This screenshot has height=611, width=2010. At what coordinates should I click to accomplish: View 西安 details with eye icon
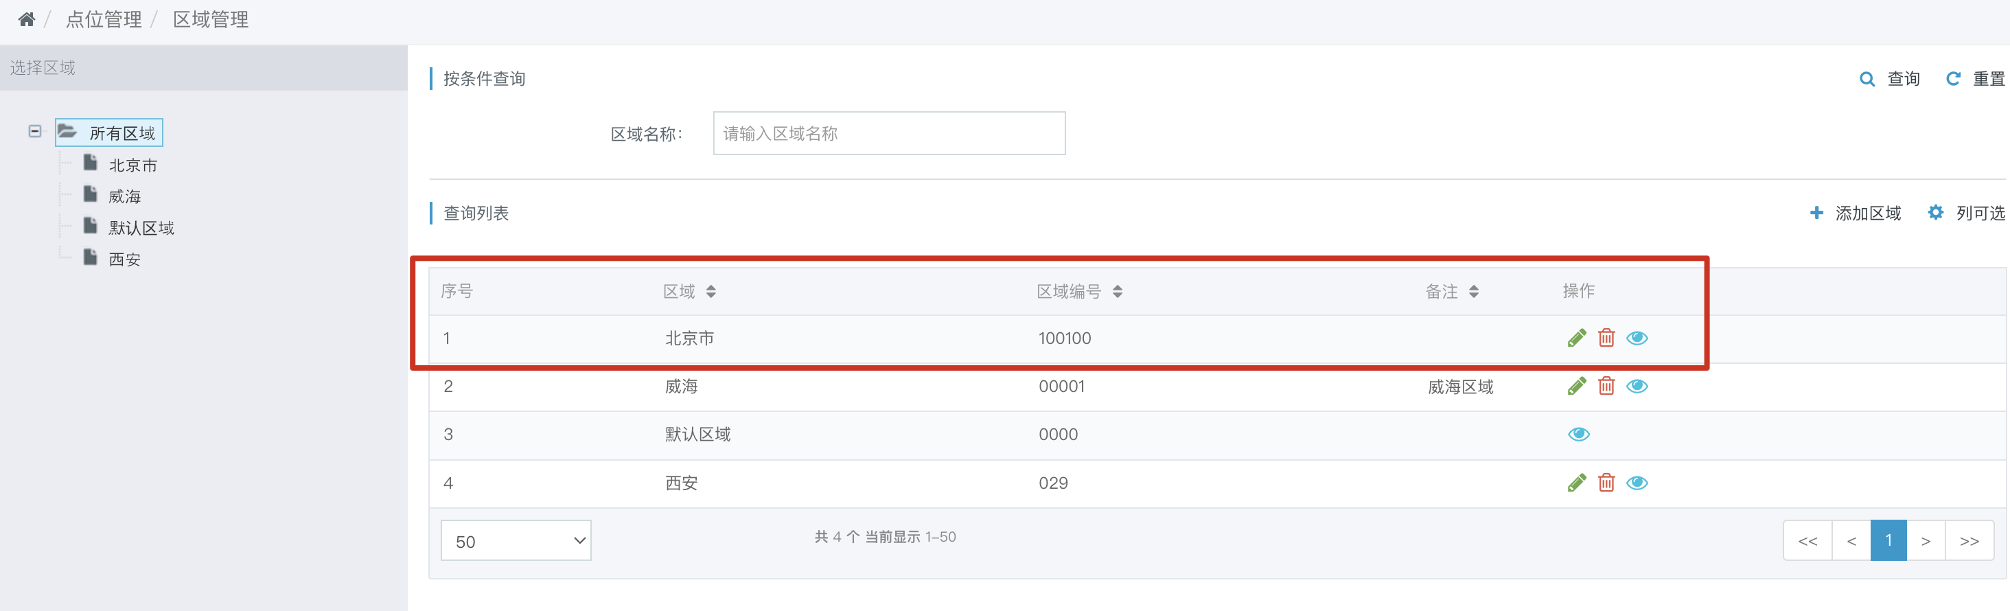1637,483
